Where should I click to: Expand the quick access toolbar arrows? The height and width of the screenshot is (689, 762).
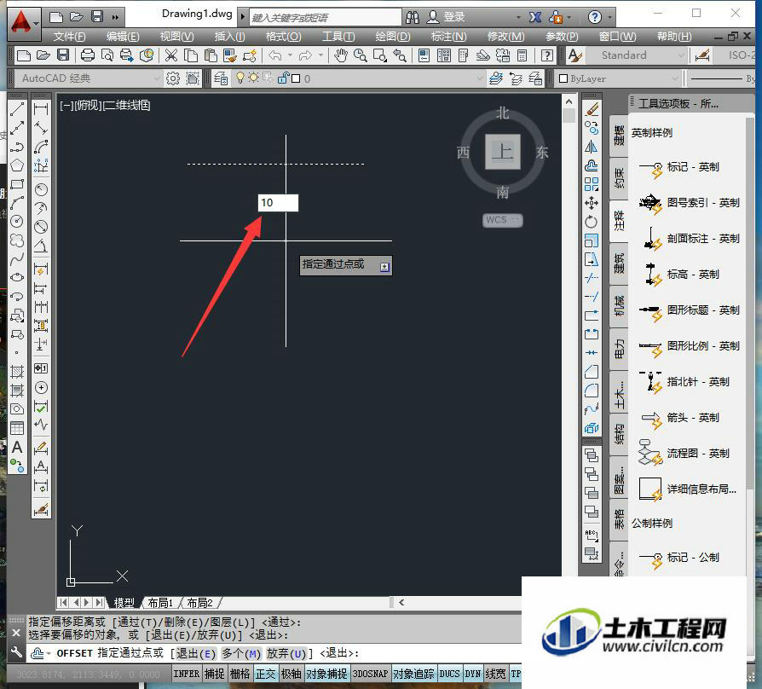coord(115,18)
